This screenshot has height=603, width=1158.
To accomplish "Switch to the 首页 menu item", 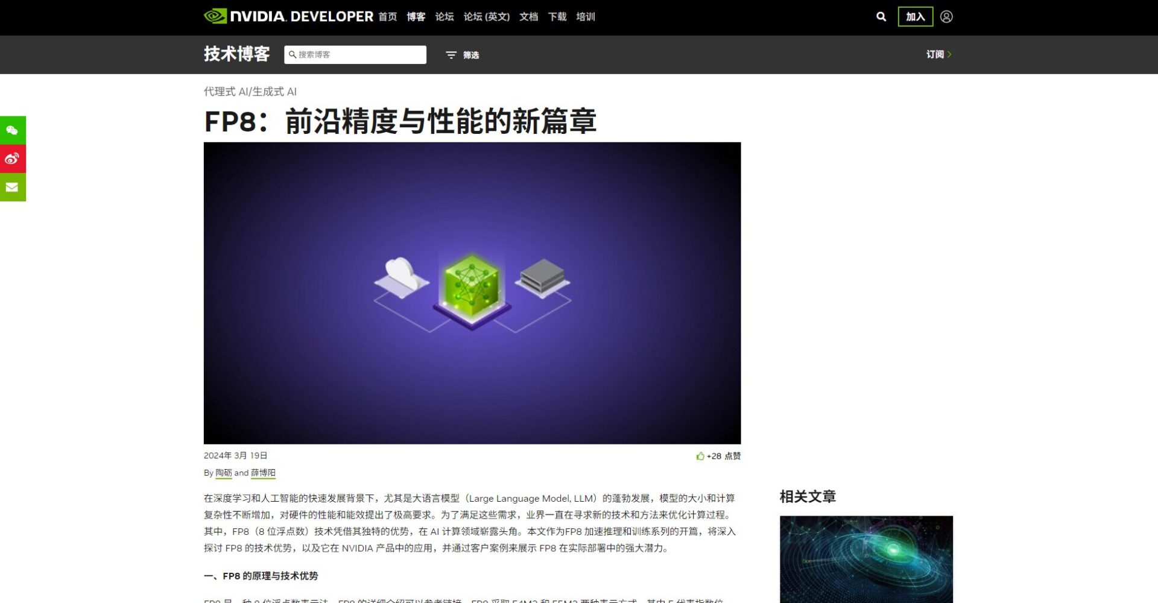I will [x=388, y=16].
